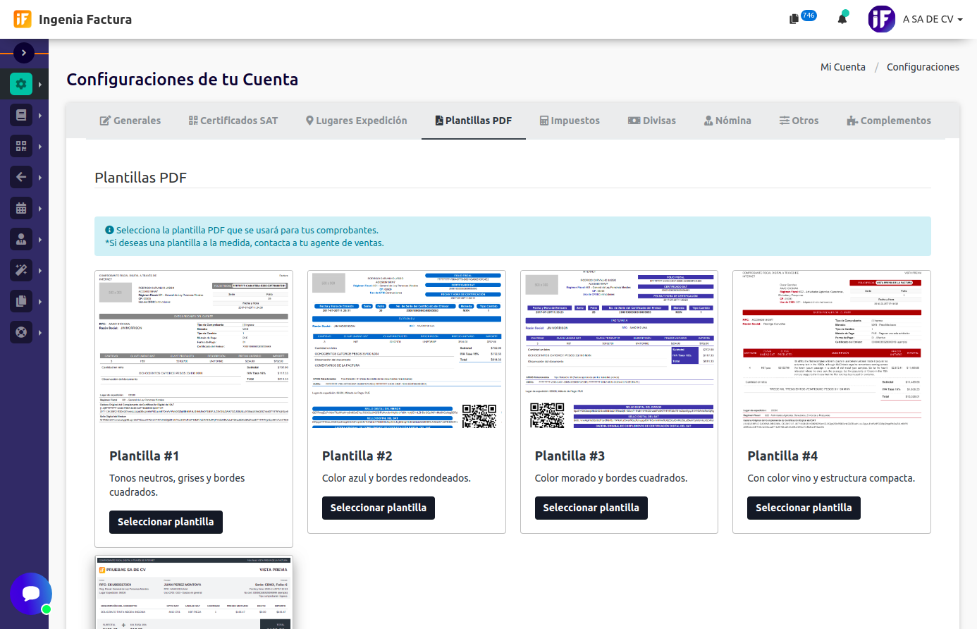Expand the arrow next to the user sidebar icon
Screen dimensions: 977x629
(40, 240)
